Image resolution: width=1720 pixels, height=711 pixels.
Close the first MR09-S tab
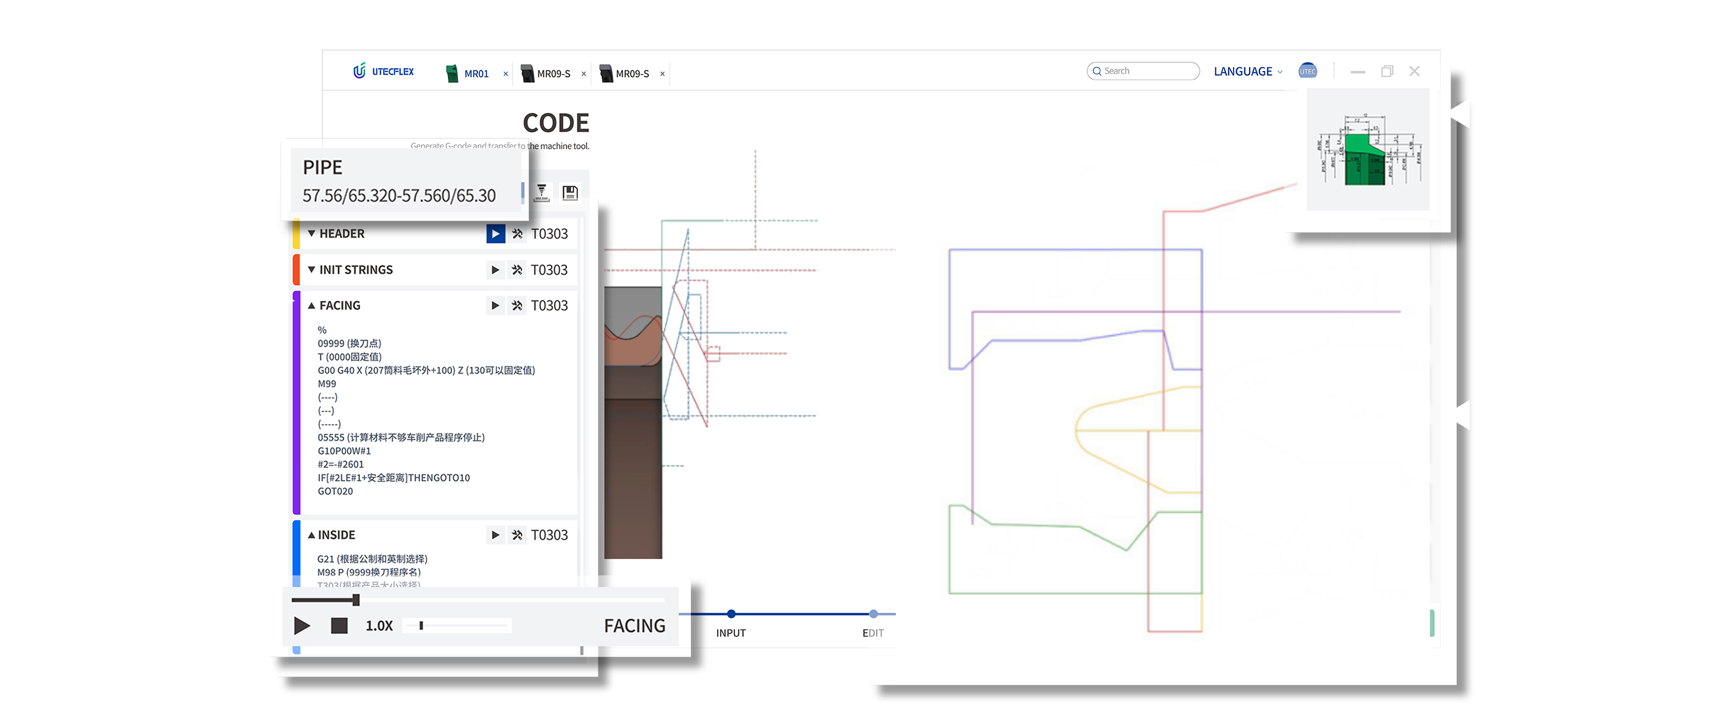[584, 74]
